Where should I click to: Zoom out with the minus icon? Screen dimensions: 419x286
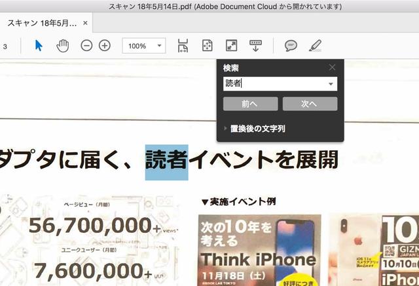[86, 45]
